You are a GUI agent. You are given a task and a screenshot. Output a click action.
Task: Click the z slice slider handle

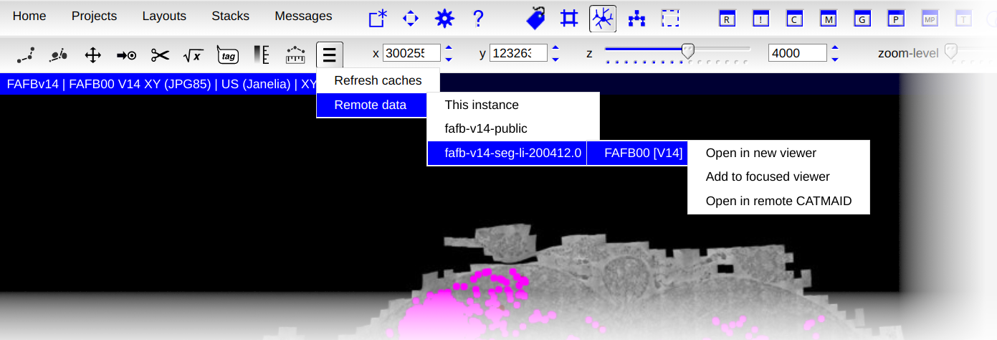click(688, 50)
